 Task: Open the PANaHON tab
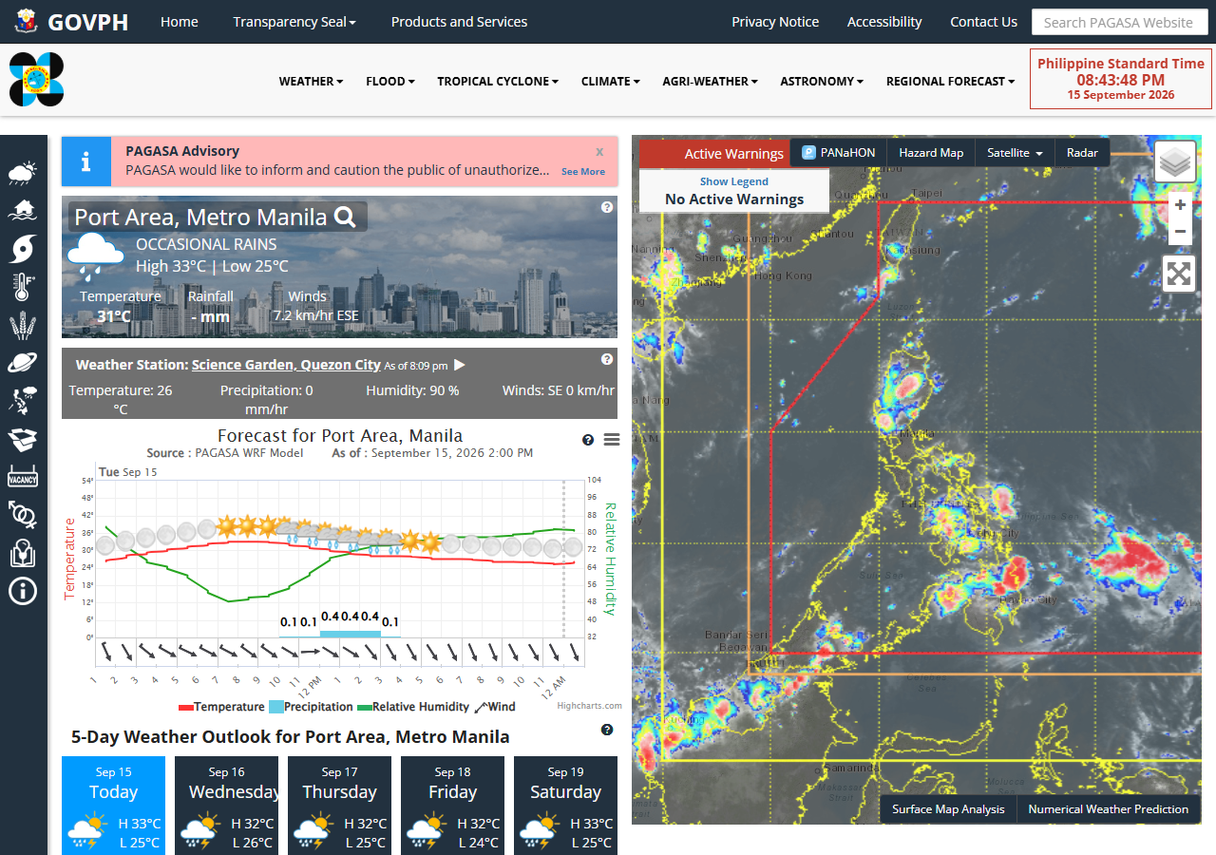[x=839, y=152]
